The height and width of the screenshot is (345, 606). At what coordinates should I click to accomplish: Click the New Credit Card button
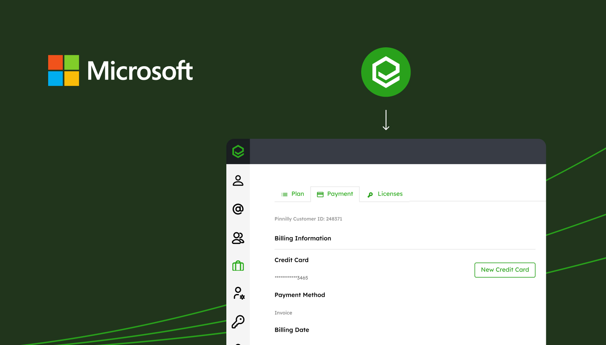point(505,270)
